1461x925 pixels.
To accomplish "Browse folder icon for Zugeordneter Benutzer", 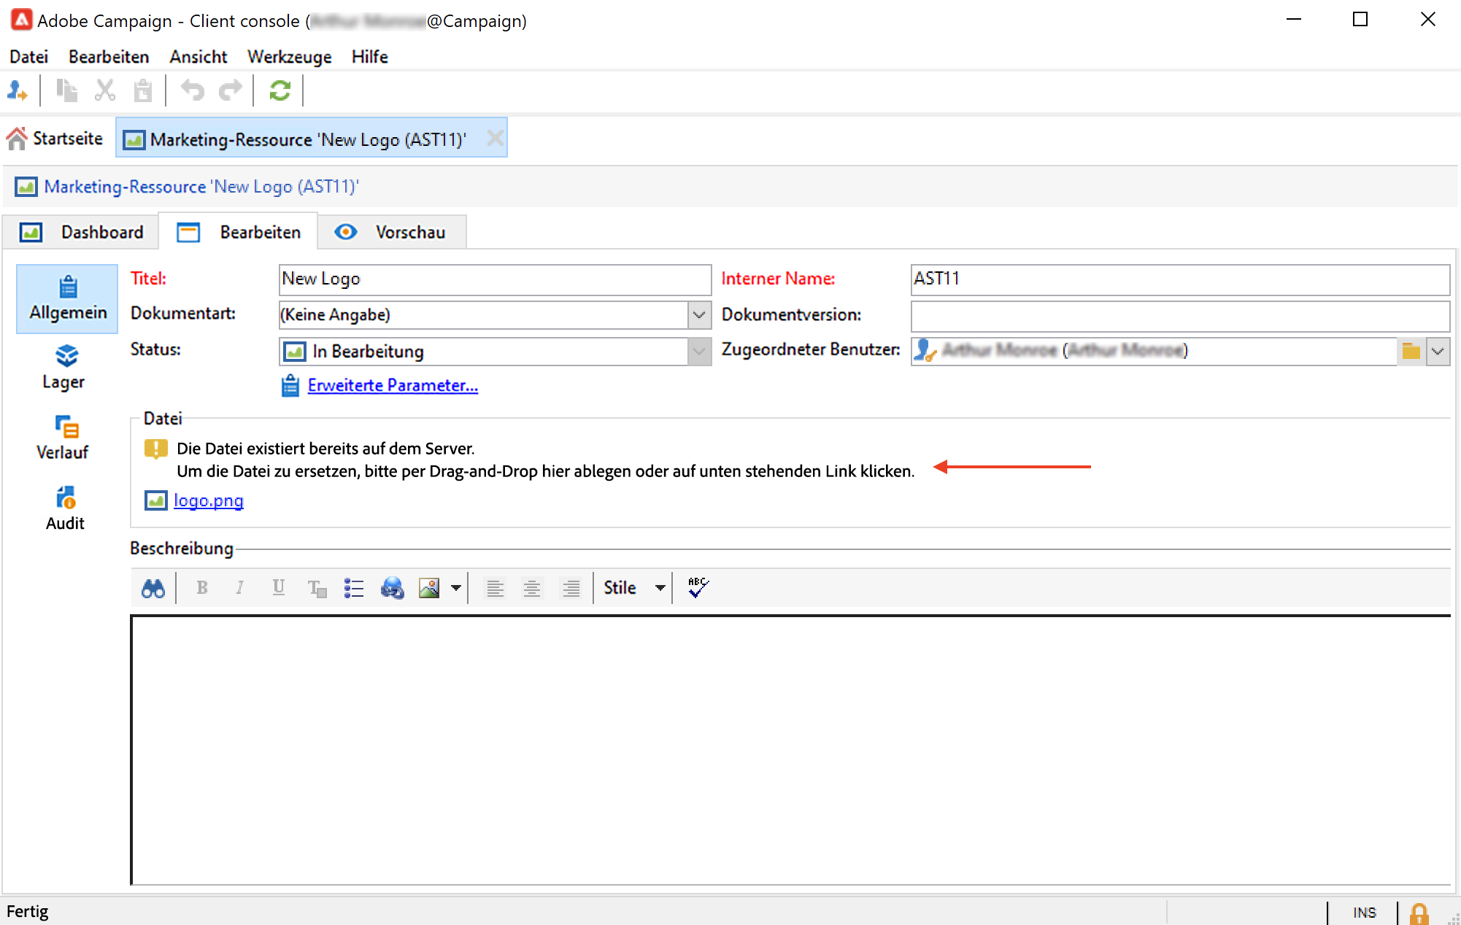I will (1411, 351).
